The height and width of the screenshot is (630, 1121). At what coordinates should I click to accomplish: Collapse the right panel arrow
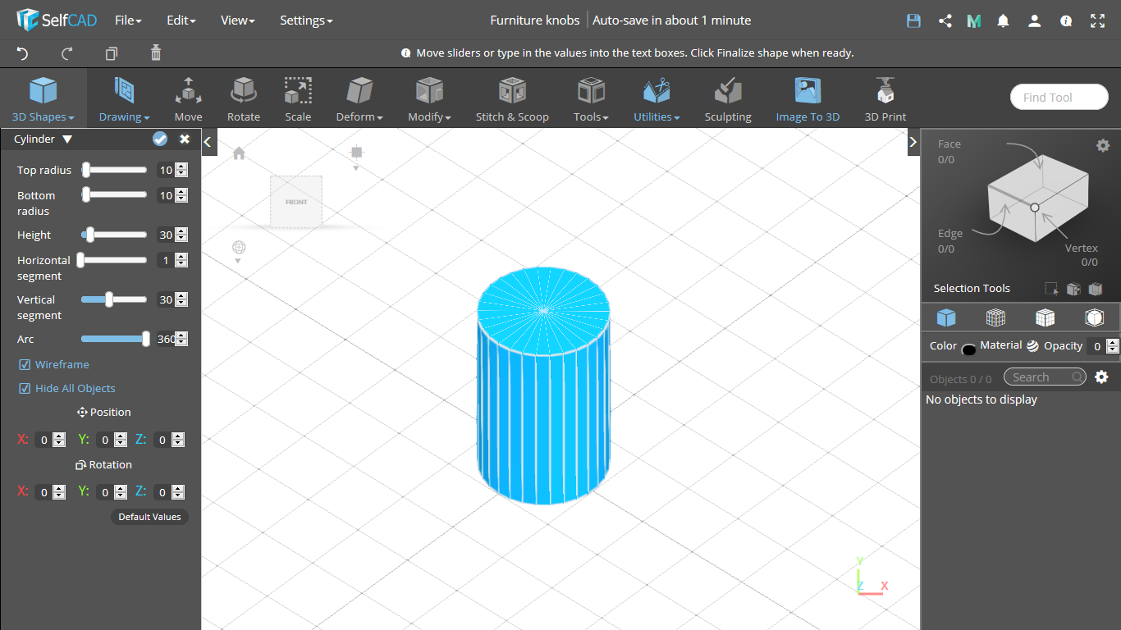tap(913, 142)
